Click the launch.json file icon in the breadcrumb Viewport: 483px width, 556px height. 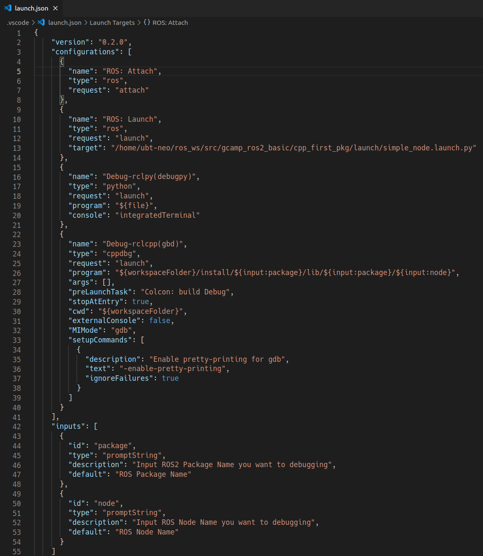[41, 22]
